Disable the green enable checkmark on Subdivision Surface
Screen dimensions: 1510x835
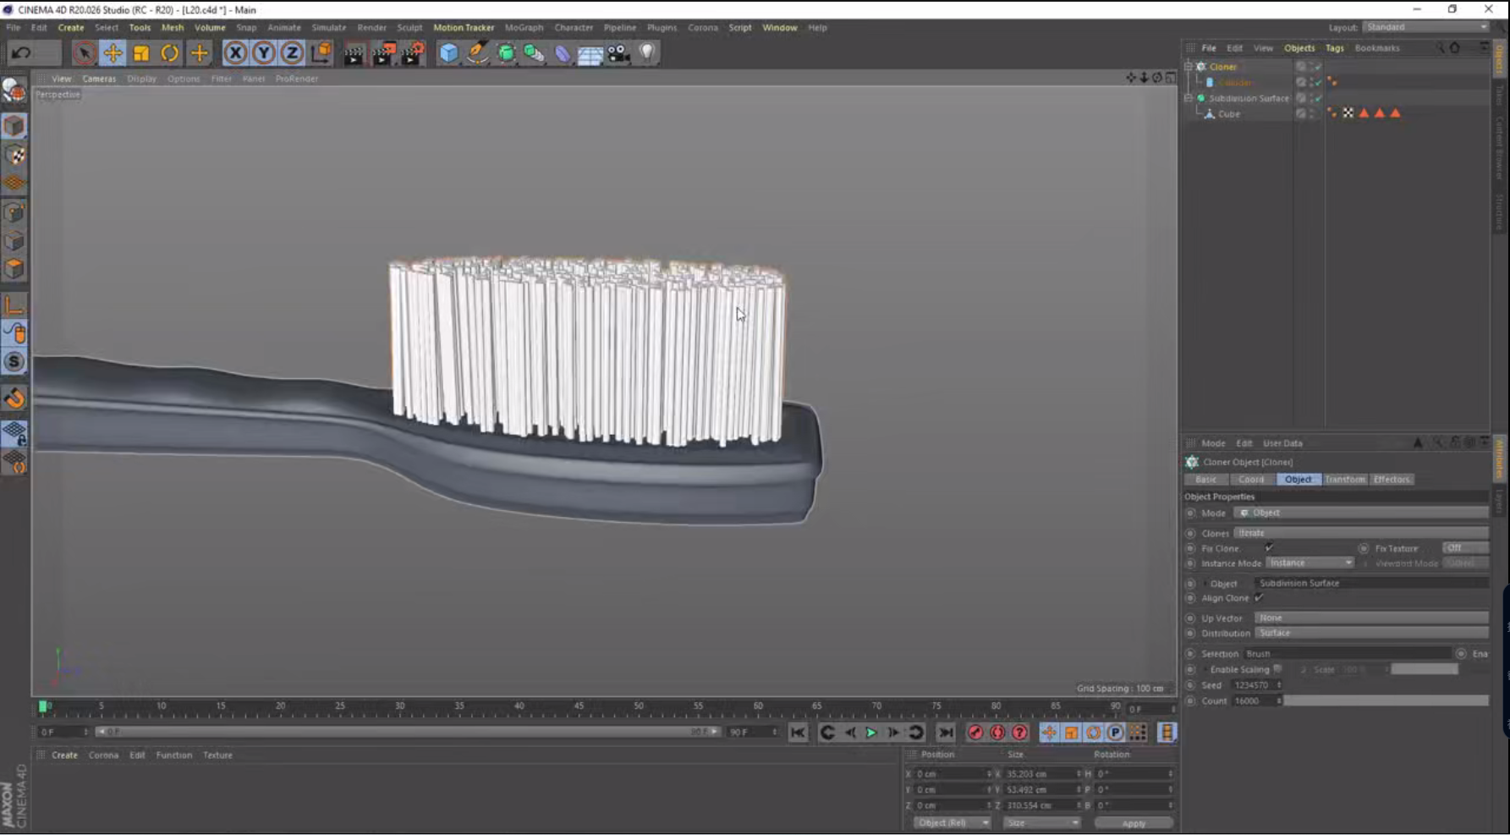[1317, 97]
